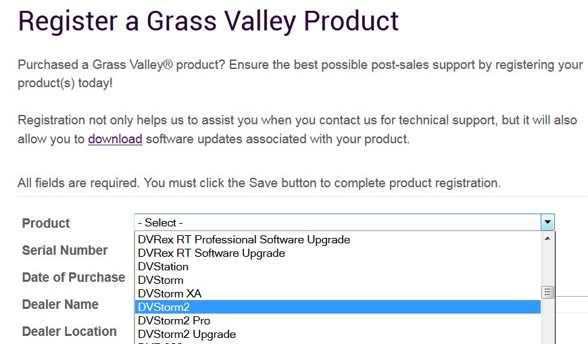Pick the DVStorm option
The width and height of the screenshot is (588, 344).
160,280
